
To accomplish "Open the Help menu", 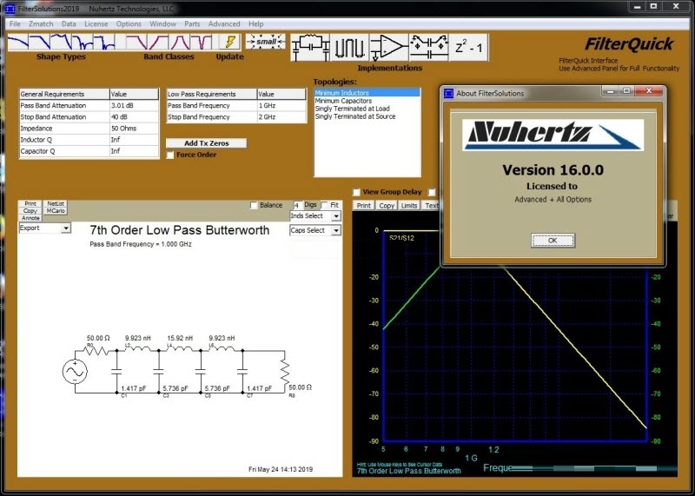I will click(255, 24).
